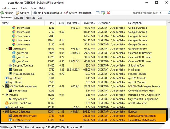Collapse the hid.exe process tree
This screenshot has width=170, height=129.
point(3,95)
